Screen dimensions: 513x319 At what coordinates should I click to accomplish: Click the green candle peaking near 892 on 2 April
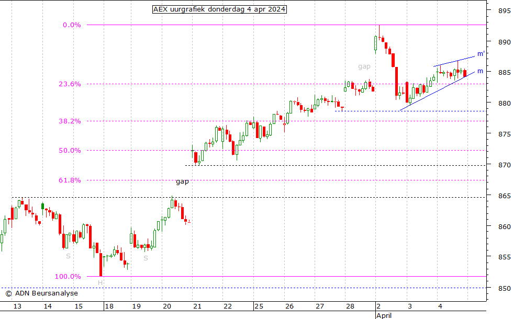pos(376,43)
